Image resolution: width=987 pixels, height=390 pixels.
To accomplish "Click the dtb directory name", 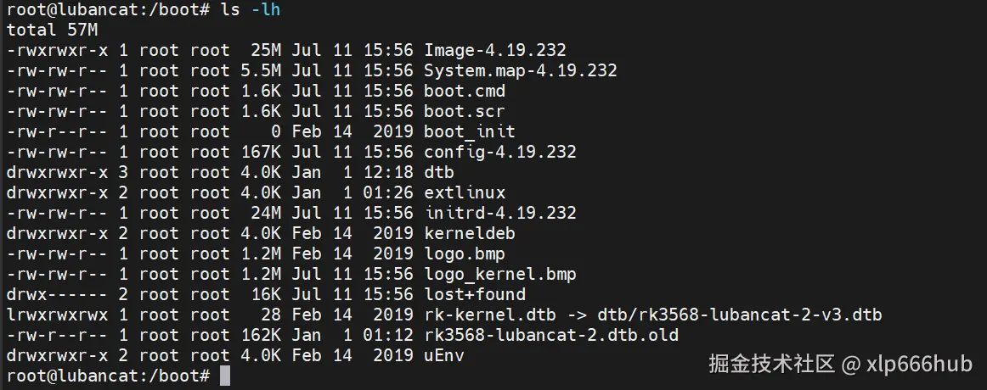I will [439, 172].
